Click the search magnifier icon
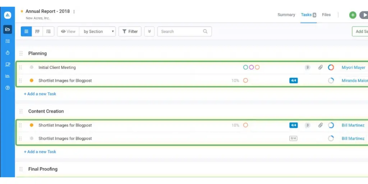The image size is (368, 184). (x=205, y=32)
